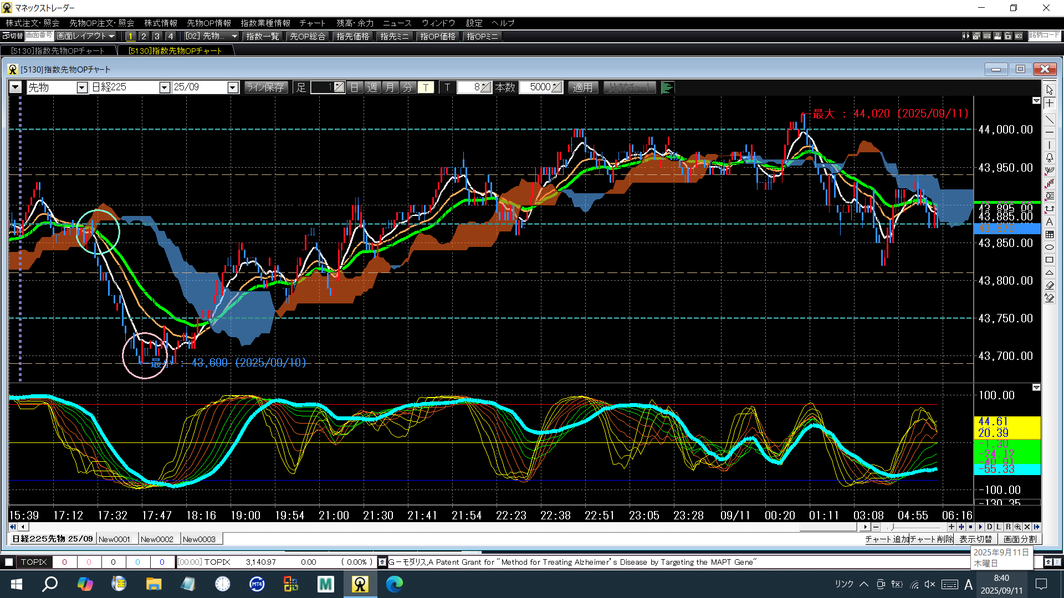This screenshot has height=598, width=1064.
Task: Select the text annotation A tool
Action: pyautogui.click(x=1049, y=221)
